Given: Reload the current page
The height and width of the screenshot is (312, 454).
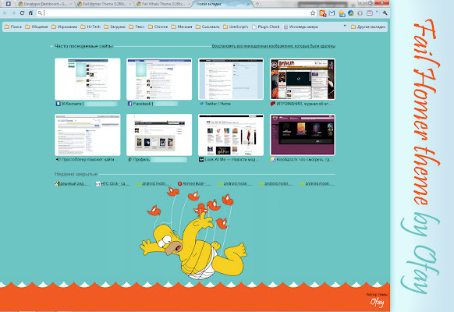Looking at the screenshot, I should click(22, 12).
